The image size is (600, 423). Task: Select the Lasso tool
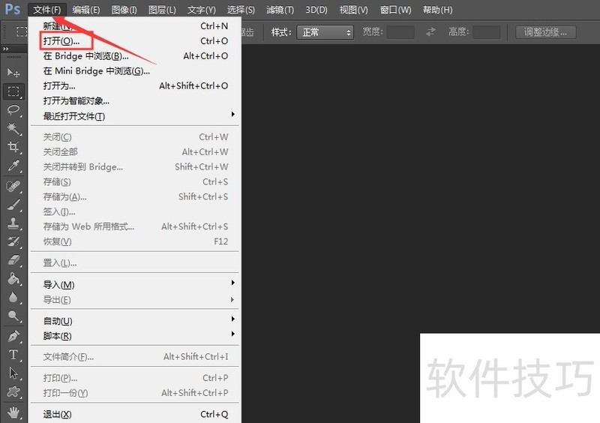13,110
